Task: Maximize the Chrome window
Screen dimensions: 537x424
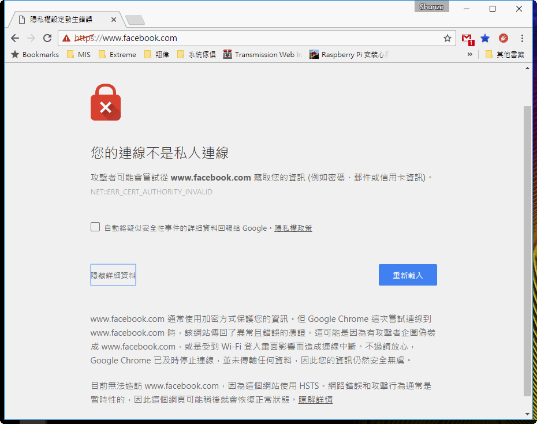Action: coord(493,9)
